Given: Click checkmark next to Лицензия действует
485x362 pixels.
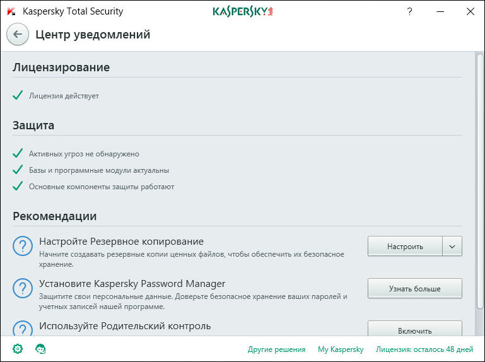Looking at the screenshot, I should pos(18,95).
